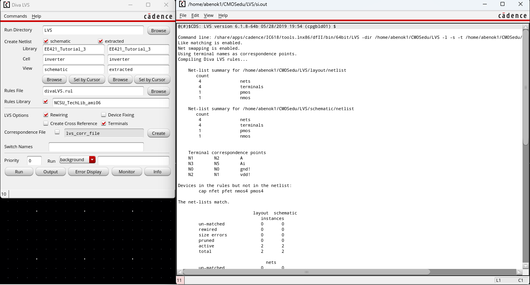This screenshot has width=530, height=285.
Task: Click Create for correspondence file
Action: 159,133
